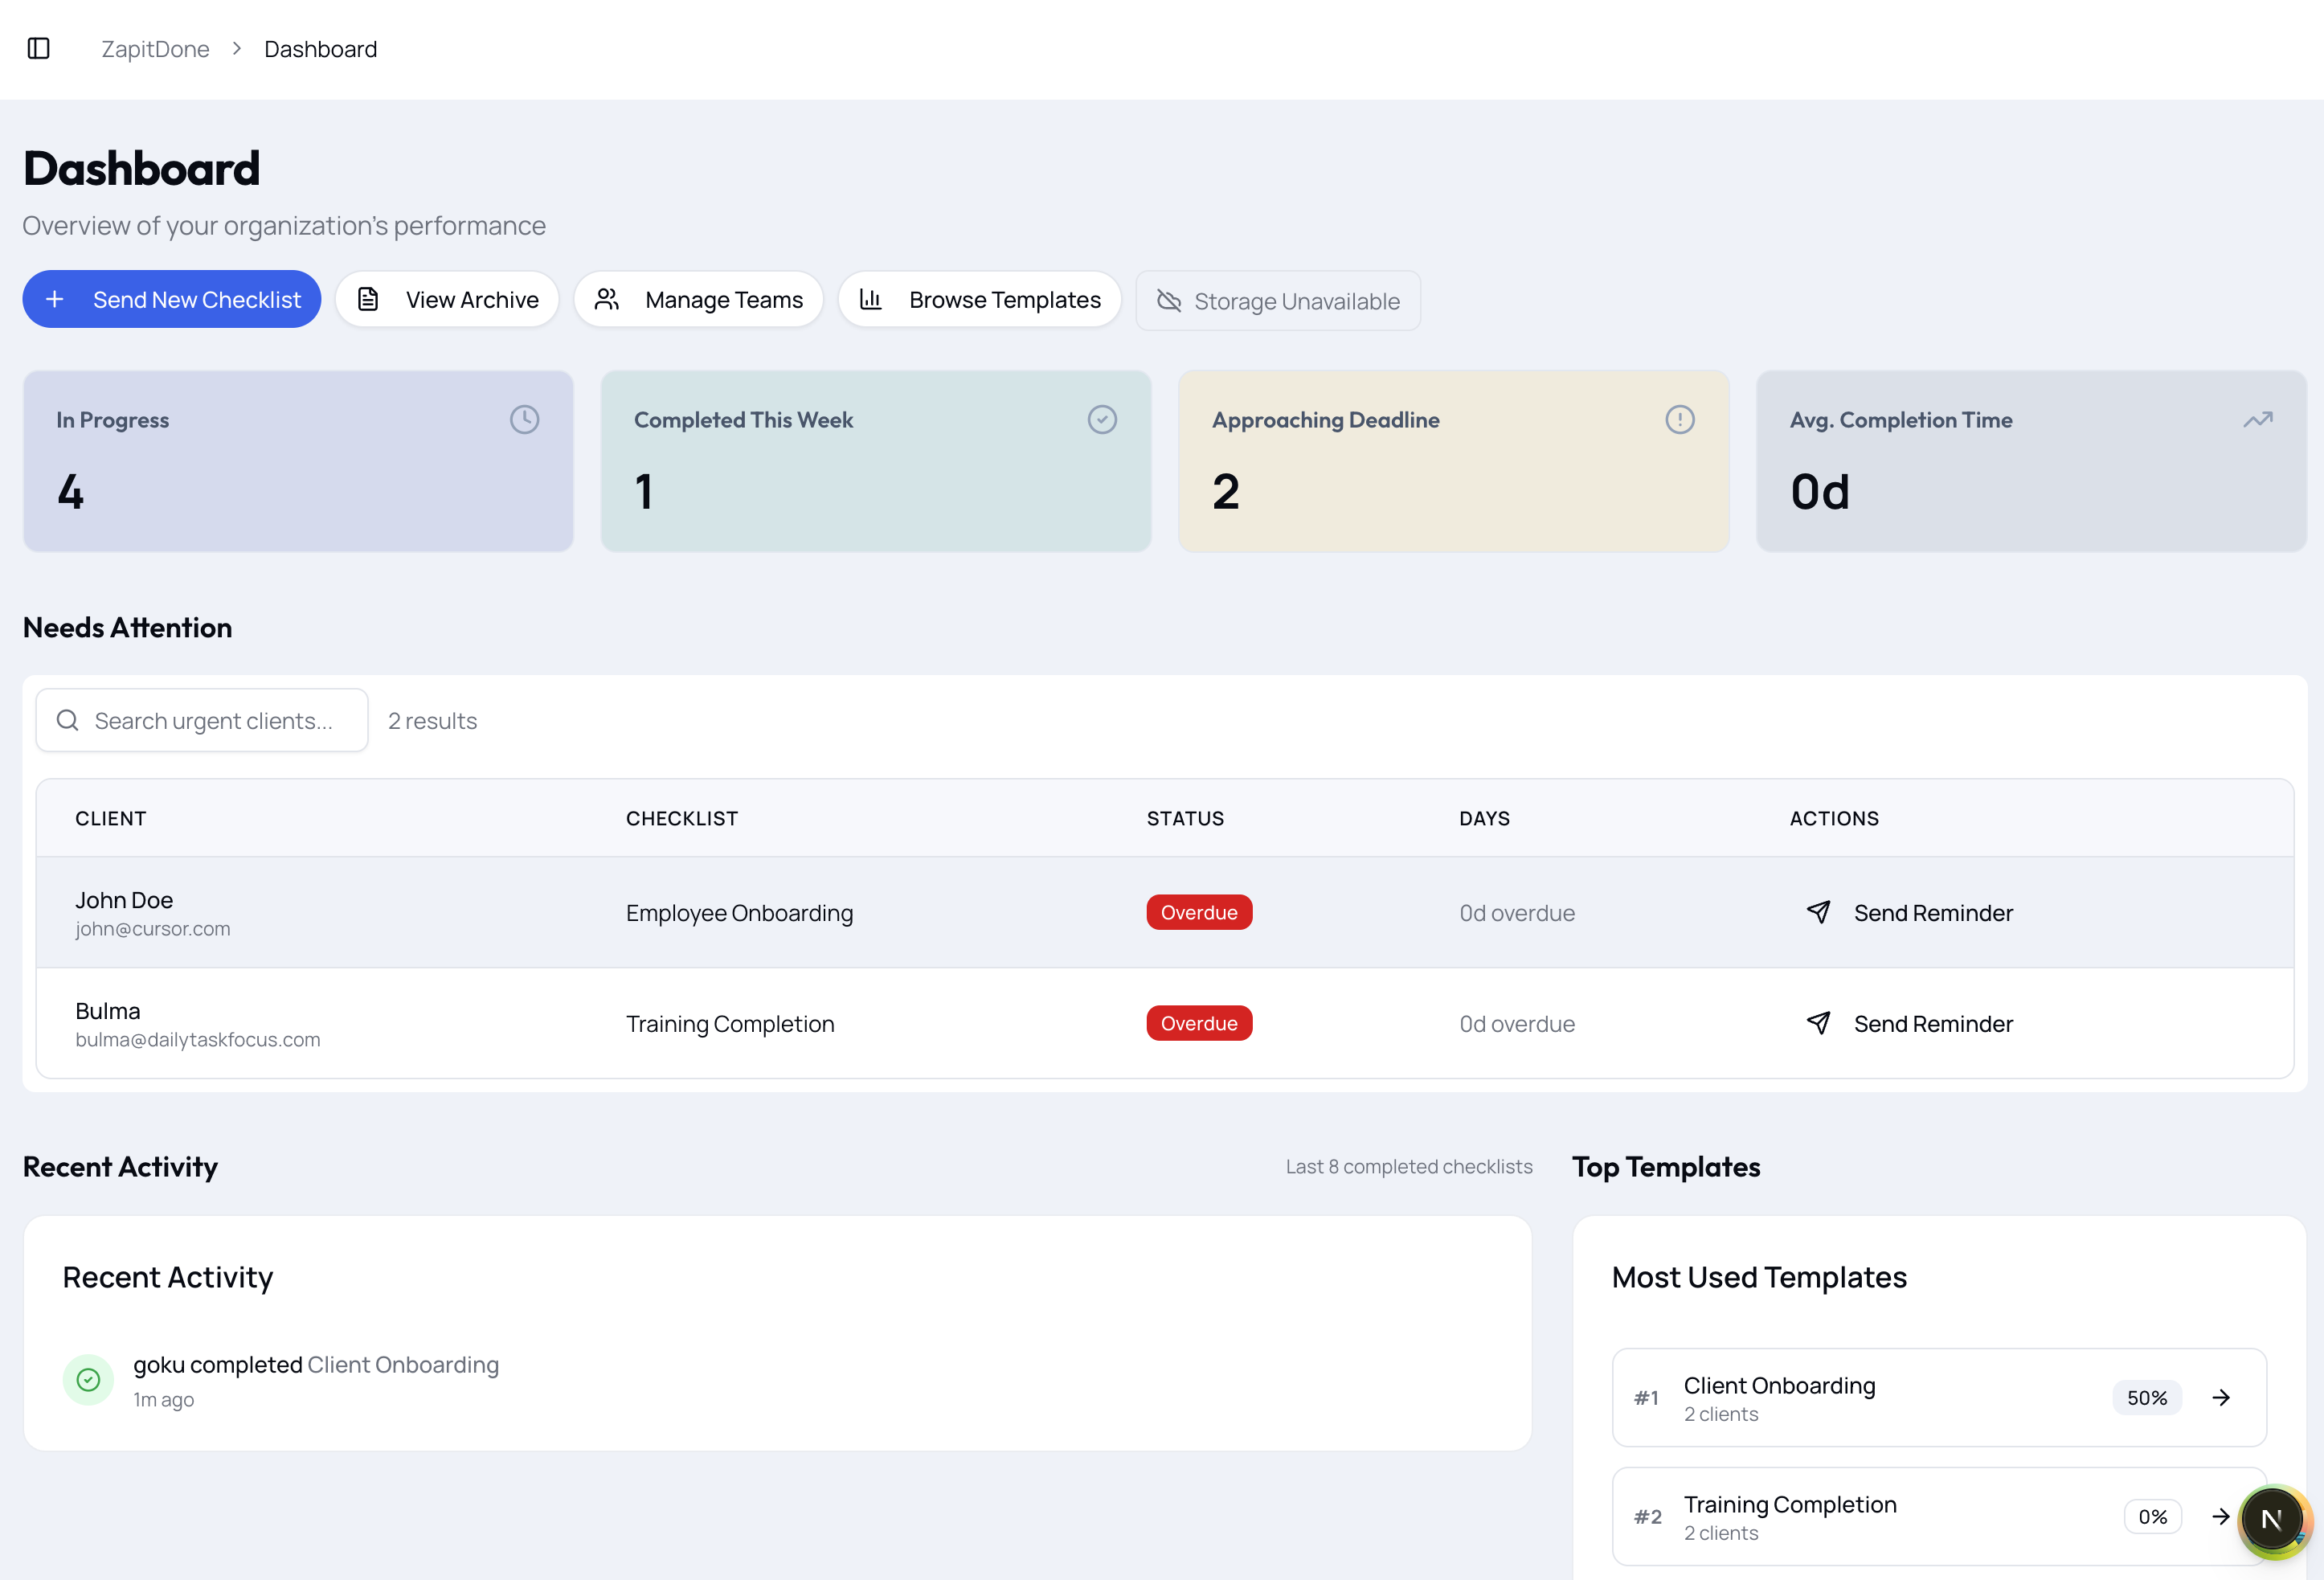The width and height of the screenshot is (2324, 1580).
Task: Toggle the sidebar panel icon
Action: point(39,48)
